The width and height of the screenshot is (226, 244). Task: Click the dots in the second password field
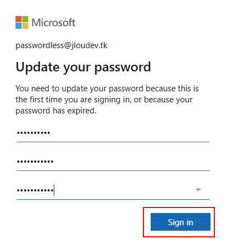click(x=35, y=162)
